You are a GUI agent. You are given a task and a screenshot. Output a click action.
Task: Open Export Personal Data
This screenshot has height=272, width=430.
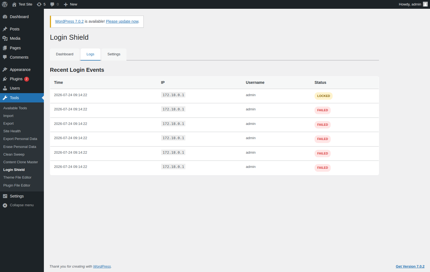tap(20, 139)
